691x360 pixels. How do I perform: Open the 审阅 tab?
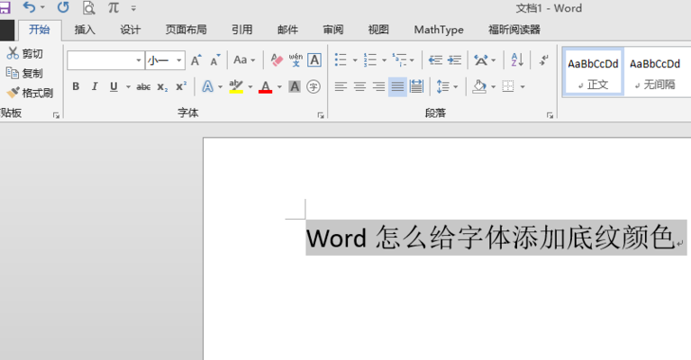point(333,30)
